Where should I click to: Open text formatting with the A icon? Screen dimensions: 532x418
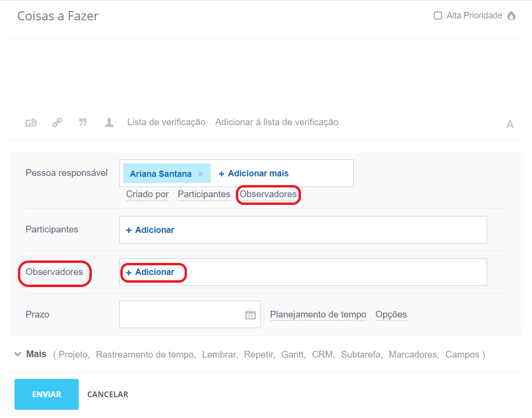tap(510, 125)
